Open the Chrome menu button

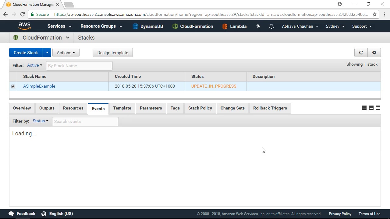(385, 14)
